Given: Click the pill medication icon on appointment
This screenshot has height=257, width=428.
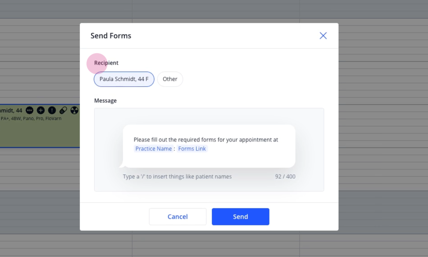Looking at the screenshot, I should [63, 111].
